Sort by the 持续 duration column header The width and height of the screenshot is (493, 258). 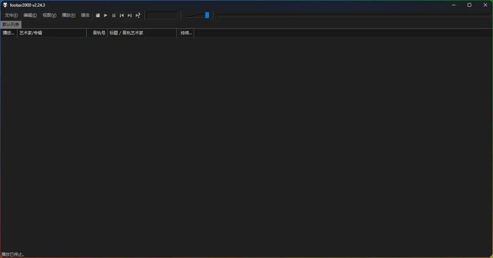click(185, 33)
